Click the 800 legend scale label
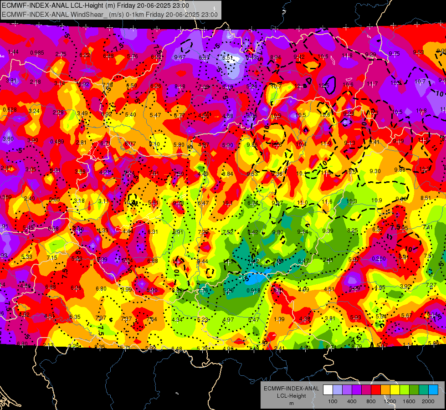The height and width of the screenshot is (410, 446). click(371, 401)
